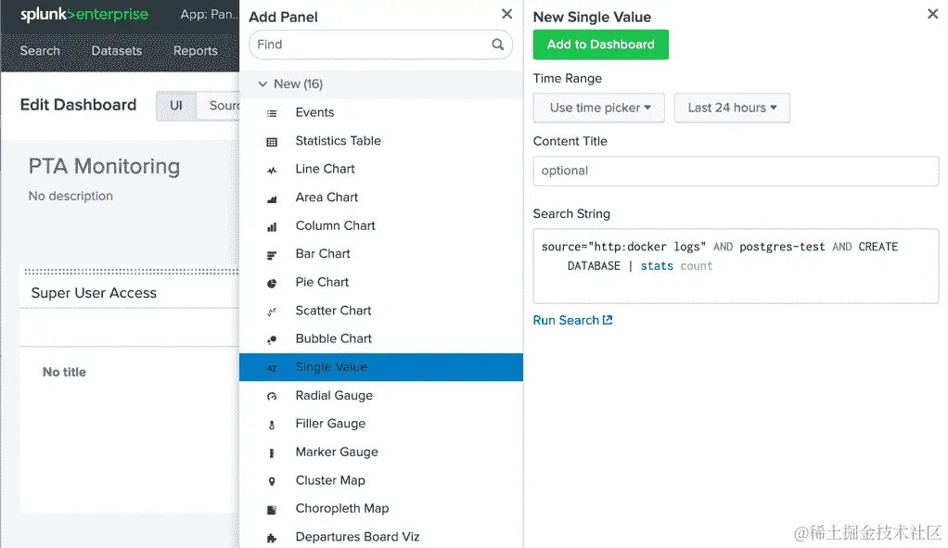Open the Run Search link
The image size is (948, 548).
click(572, 321)
